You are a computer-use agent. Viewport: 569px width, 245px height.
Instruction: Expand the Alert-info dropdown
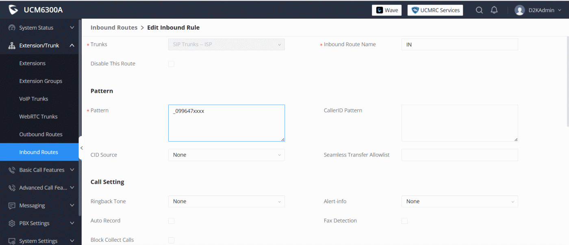[459, 202]
